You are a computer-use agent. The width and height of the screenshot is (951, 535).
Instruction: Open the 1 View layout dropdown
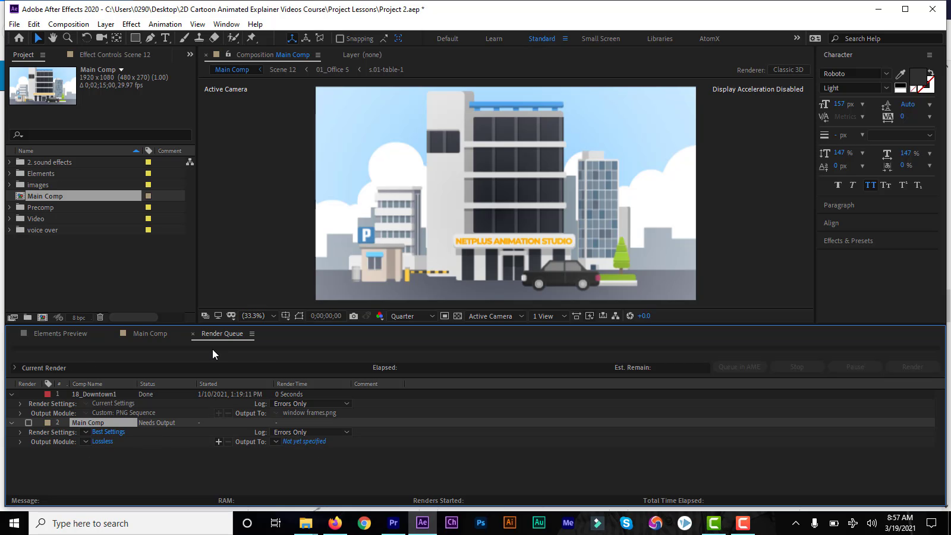point(549,316)
